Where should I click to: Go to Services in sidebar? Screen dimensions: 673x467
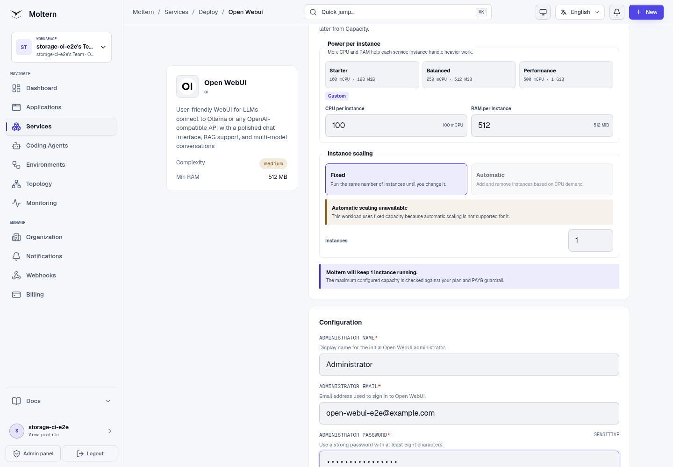[x=61, y=127]
